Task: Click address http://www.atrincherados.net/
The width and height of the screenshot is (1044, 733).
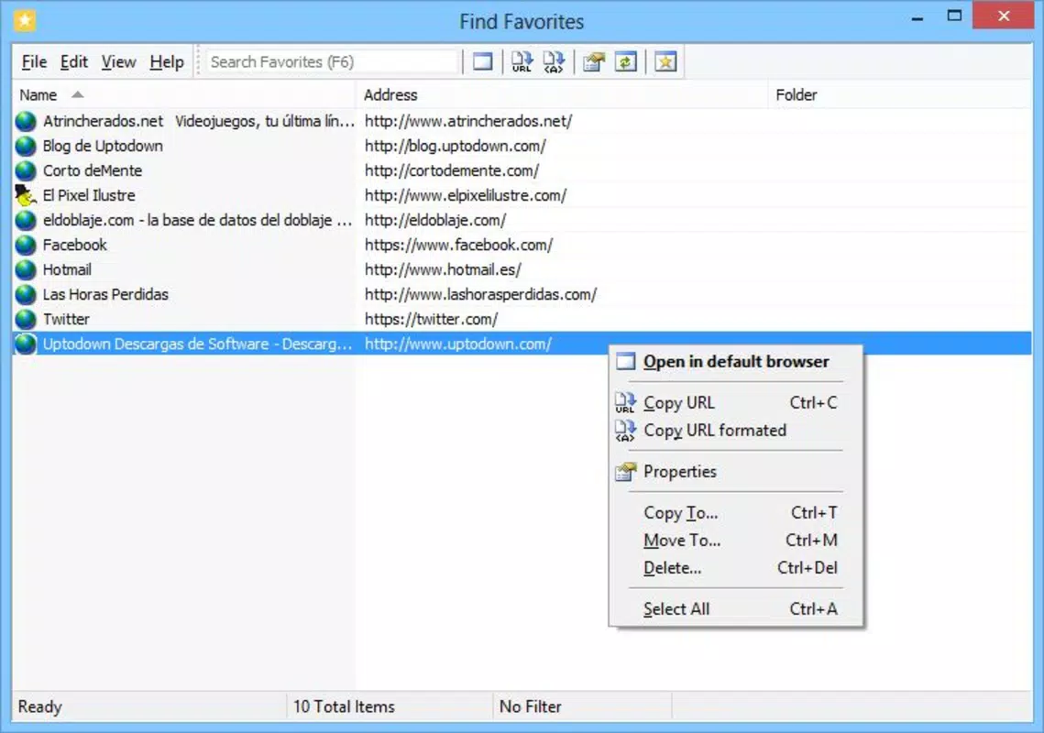Action: [468, 121]
